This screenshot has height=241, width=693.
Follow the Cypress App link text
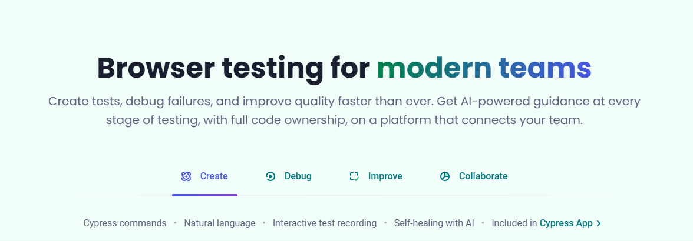[x=566, y=223]
